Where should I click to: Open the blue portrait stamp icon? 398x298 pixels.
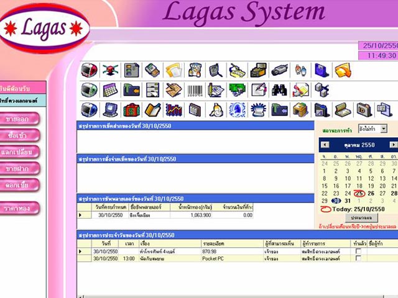pos(237,110)
